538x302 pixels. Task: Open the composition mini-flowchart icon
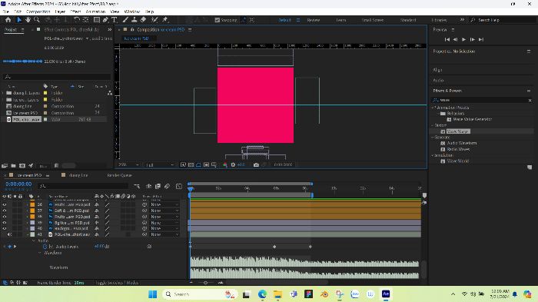(137, 186)
